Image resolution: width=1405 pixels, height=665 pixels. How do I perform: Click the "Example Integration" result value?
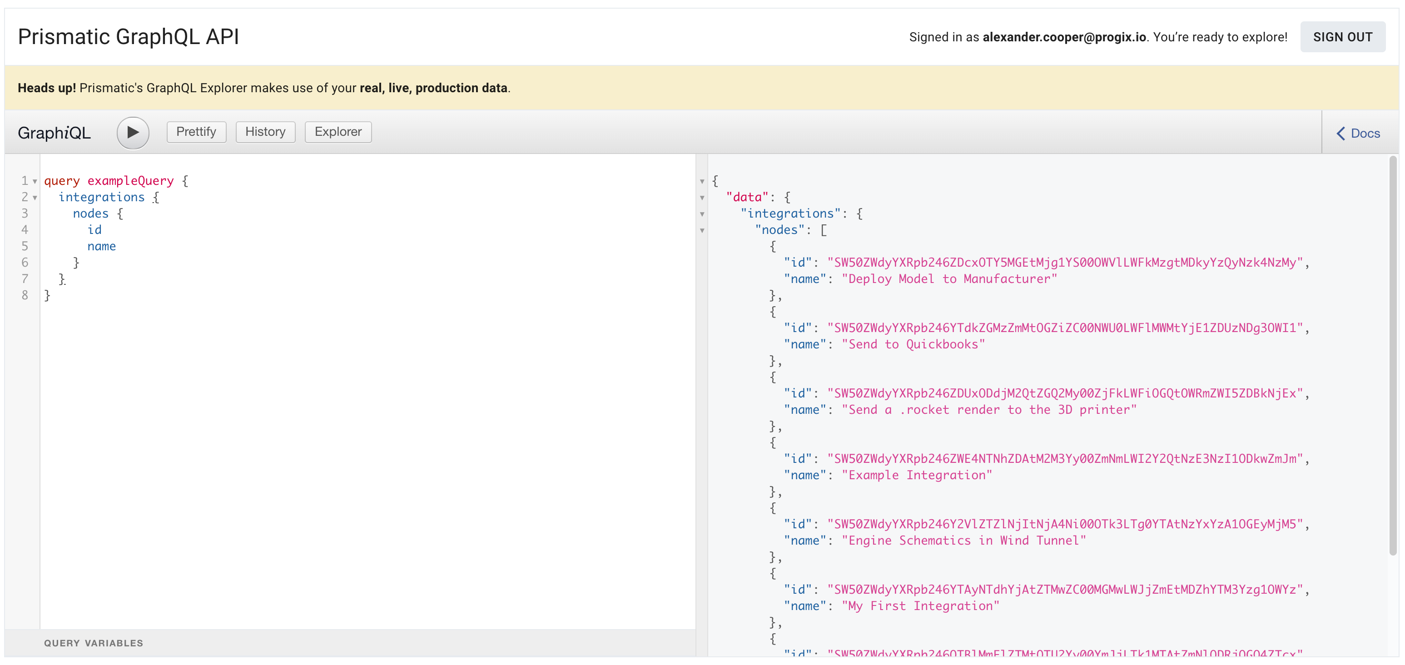917,476
